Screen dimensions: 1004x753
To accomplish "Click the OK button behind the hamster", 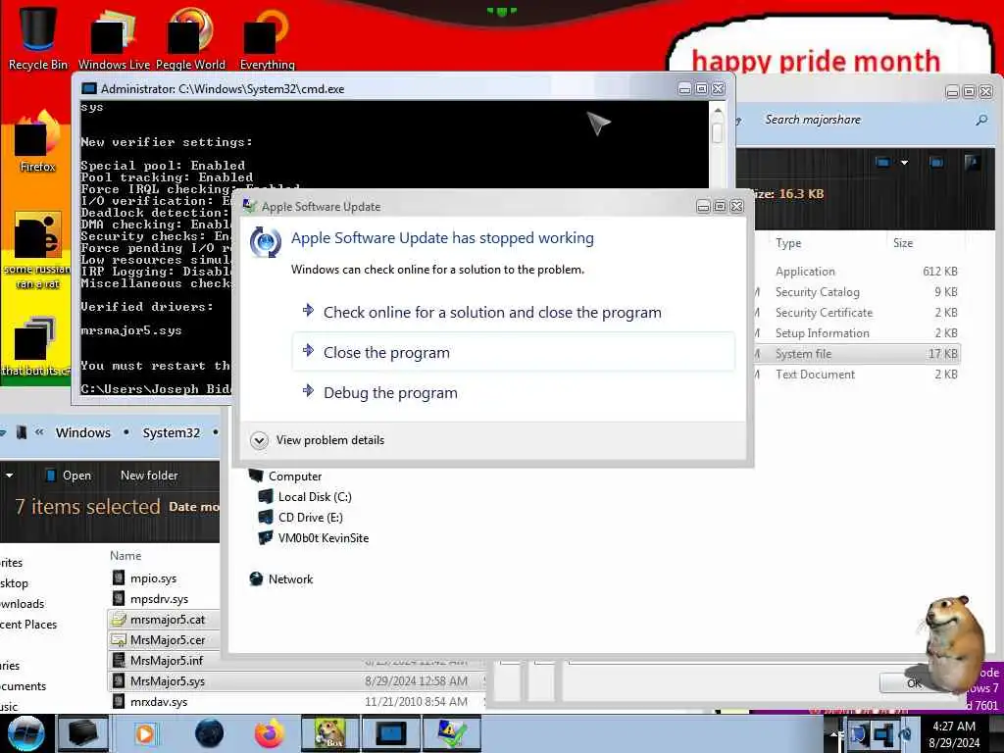I will 913,683.
